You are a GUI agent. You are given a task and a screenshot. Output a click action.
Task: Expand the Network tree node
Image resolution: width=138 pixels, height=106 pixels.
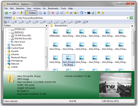coord(6,64)
